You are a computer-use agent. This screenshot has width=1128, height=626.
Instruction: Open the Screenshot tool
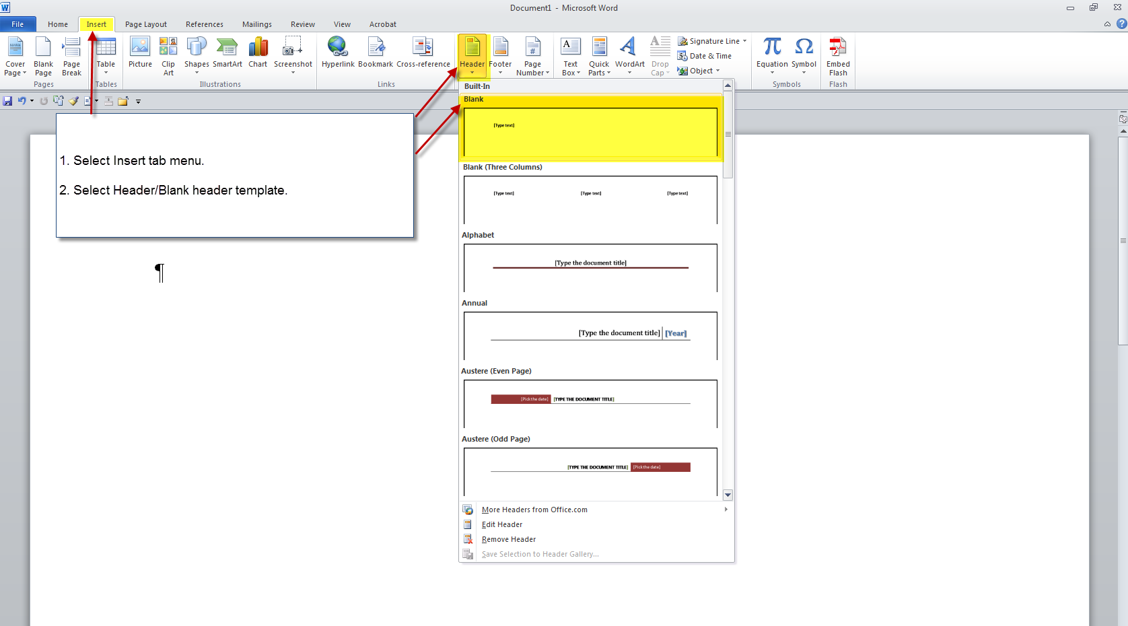(293, 57)
